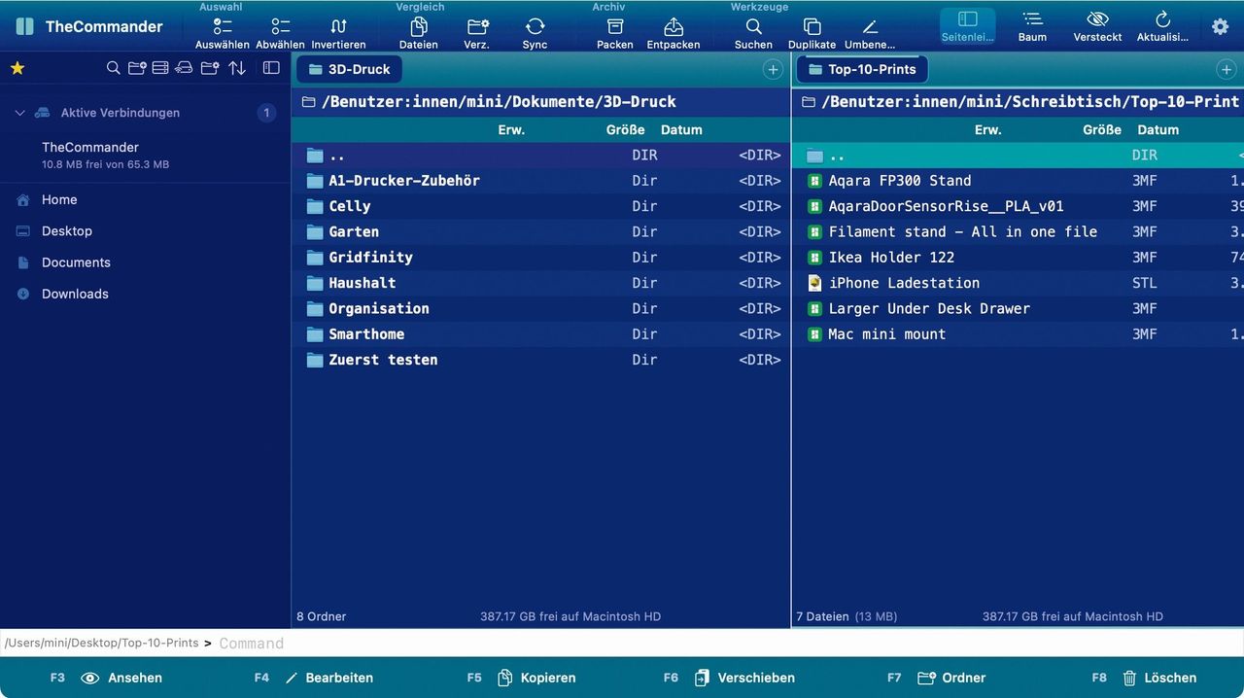This screenshot has height=698, width=1244.
Task: Open Desktop in the sidebar
Action: point(146,230)
